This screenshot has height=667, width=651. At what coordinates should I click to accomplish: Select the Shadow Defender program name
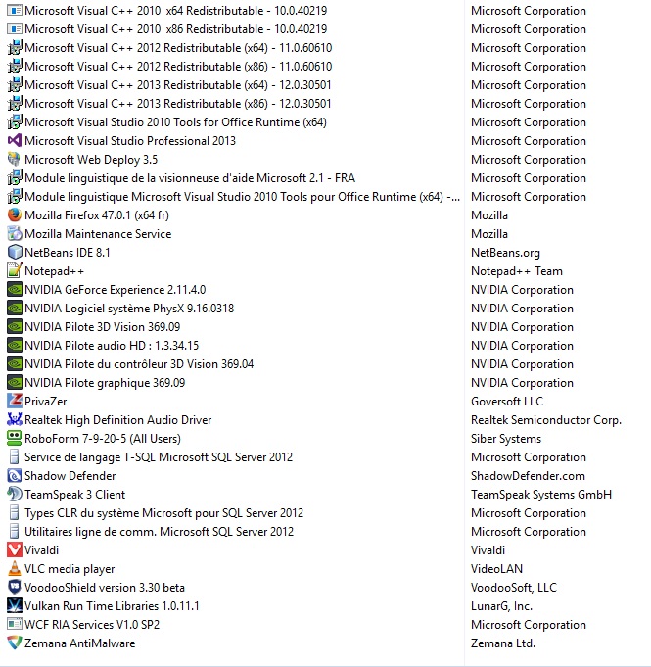point(70,476)
